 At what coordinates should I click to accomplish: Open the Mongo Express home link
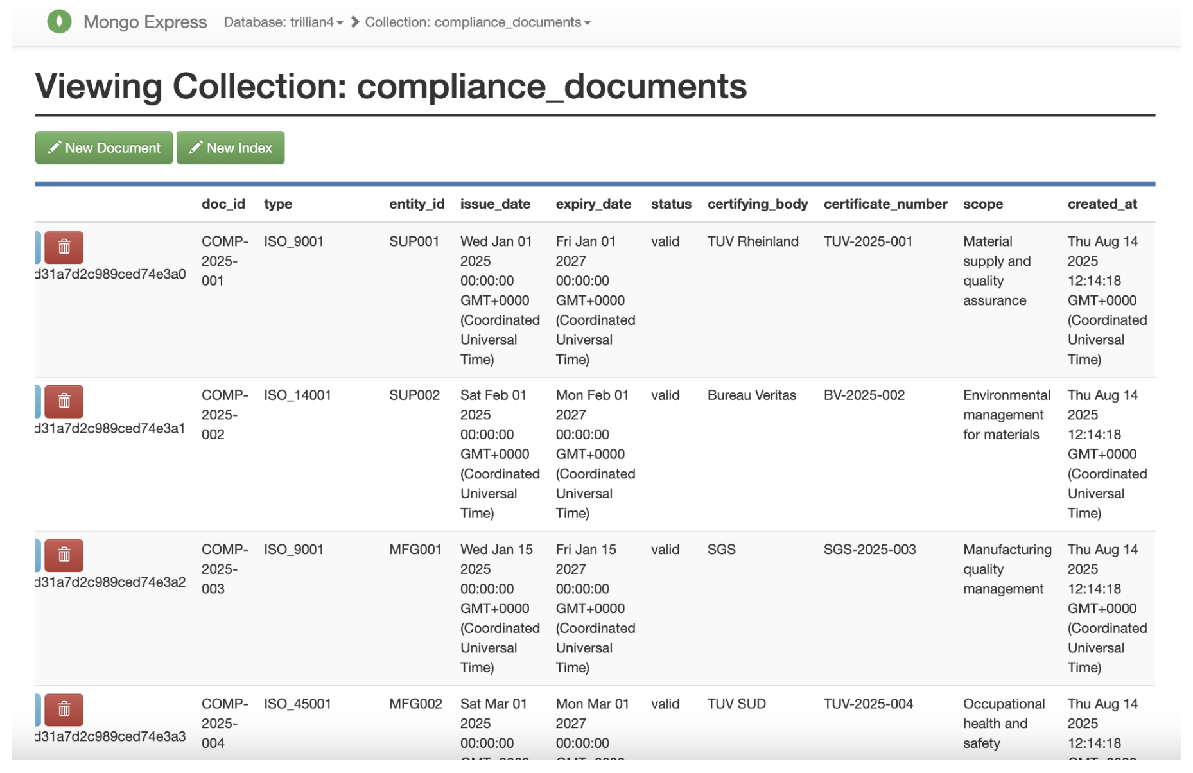(145, 22)
